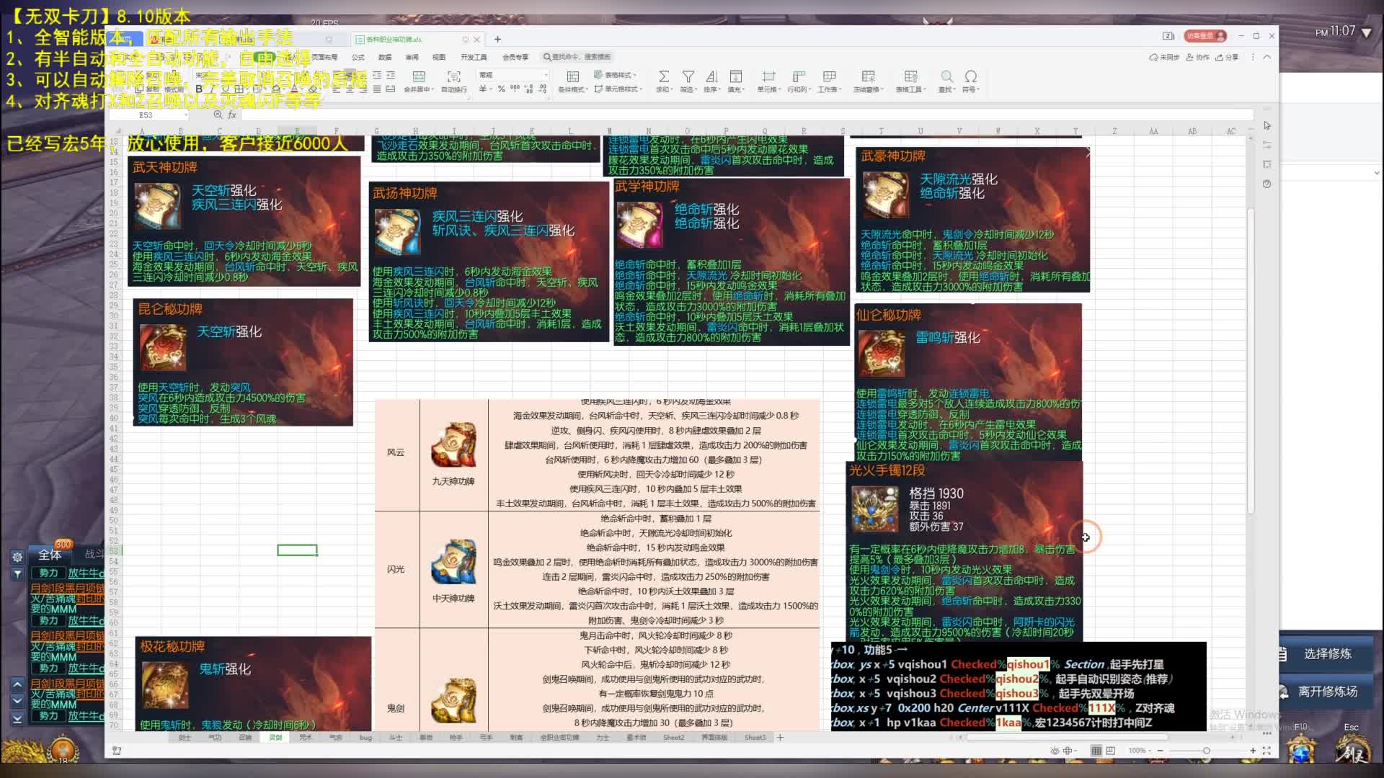Click the Sort (排序) icon

[711, 77]
